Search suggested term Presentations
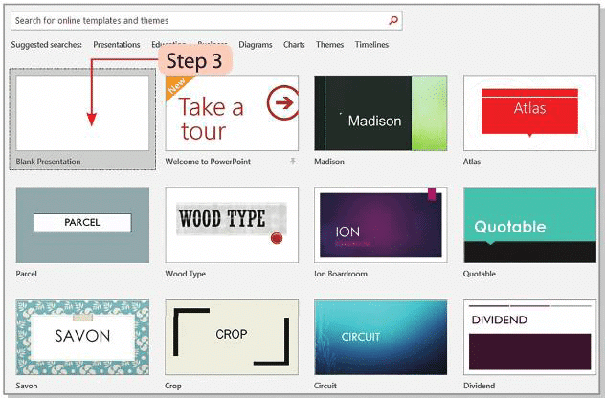This screenshot has width=605, height=398. click(117, 45)
